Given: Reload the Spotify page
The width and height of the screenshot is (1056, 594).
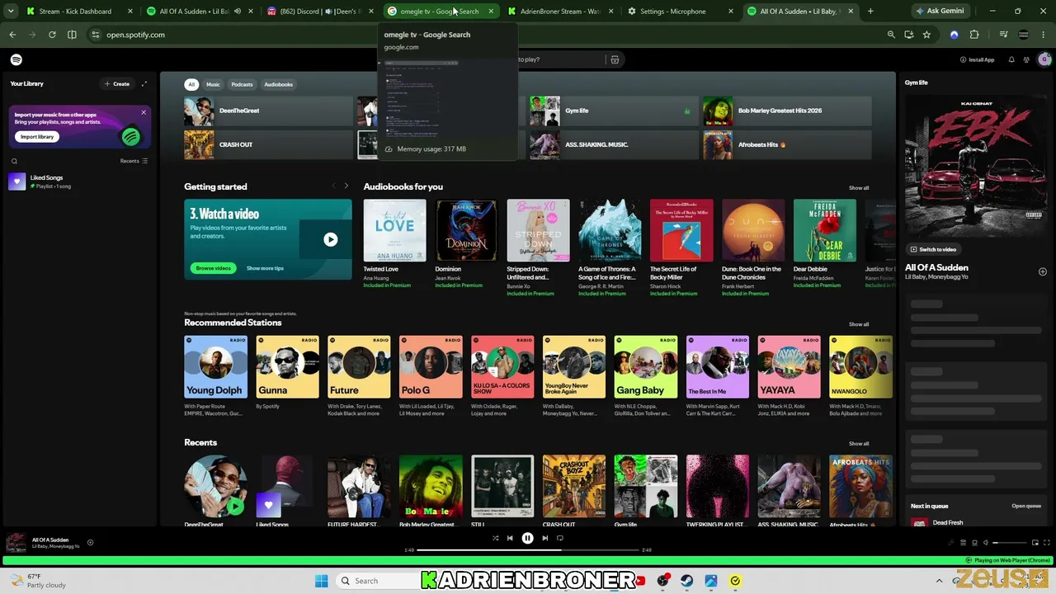Looking at the screenshot, I should click(x=52, y=35).
